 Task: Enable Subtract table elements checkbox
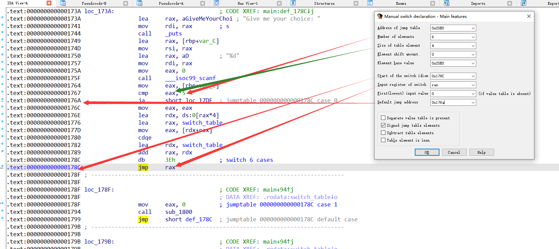383,133
